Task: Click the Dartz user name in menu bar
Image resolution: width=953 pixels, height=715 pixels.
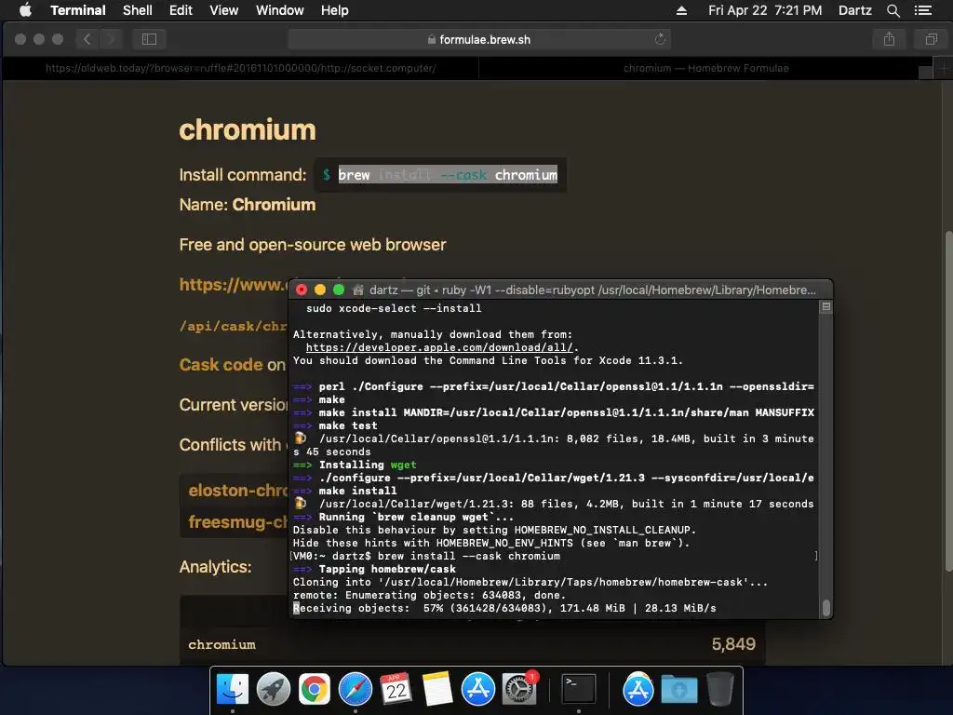Action: [x=854, y=10]
